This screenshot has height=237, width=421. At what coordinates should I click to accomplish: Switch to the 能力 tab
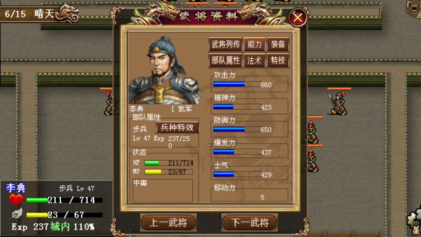tap(255, 44)
